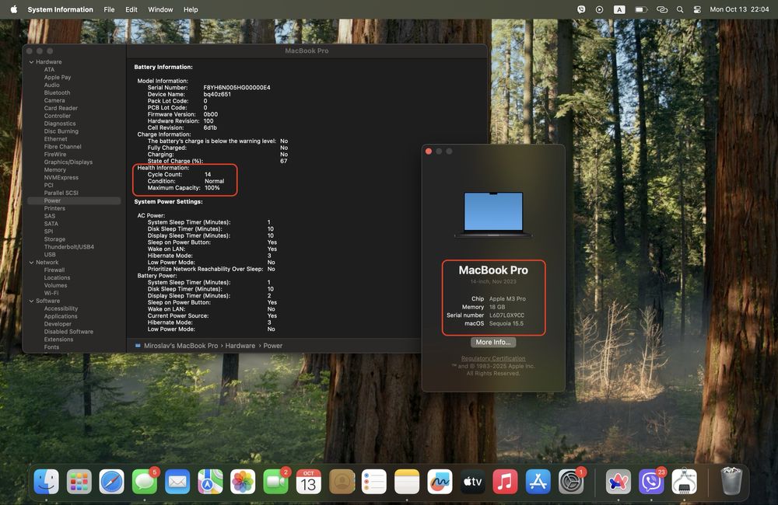Open the Mail app in the Dock
This screenshot has height=505, width=778.
(177, 481)
